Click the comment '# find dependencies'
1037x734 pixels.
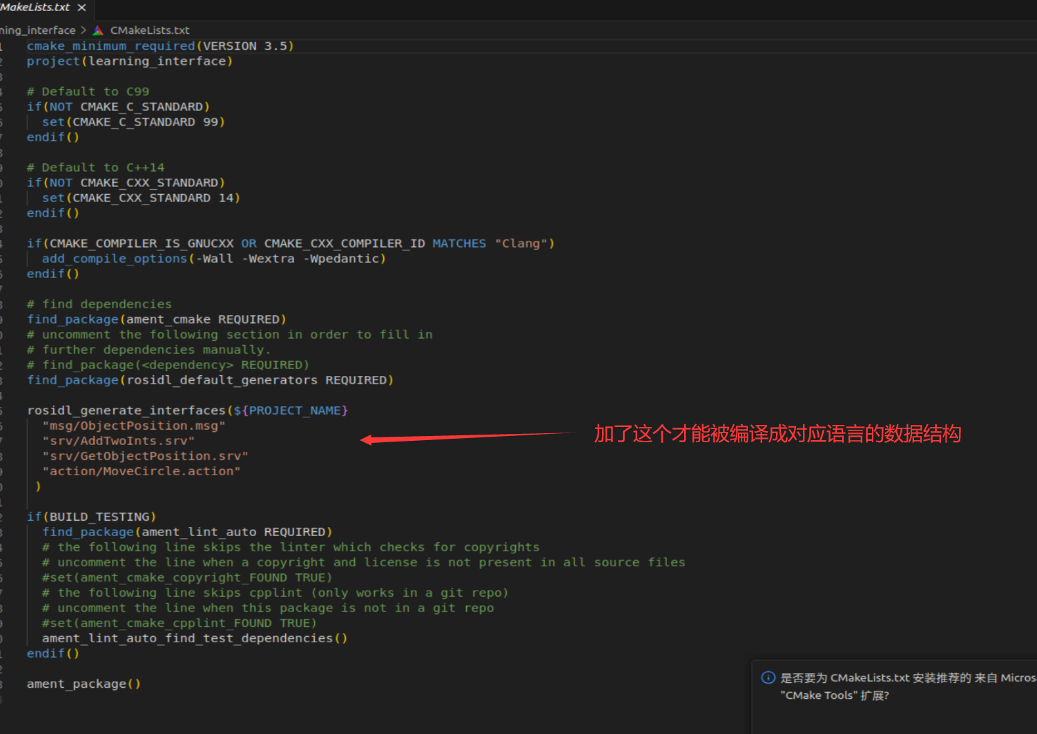pos(99,304)
